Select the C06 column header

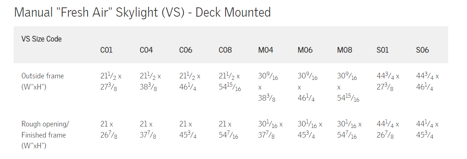pos(186,50)
